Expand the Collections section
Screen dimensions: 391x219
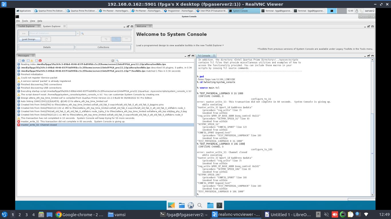coord(103,47)
